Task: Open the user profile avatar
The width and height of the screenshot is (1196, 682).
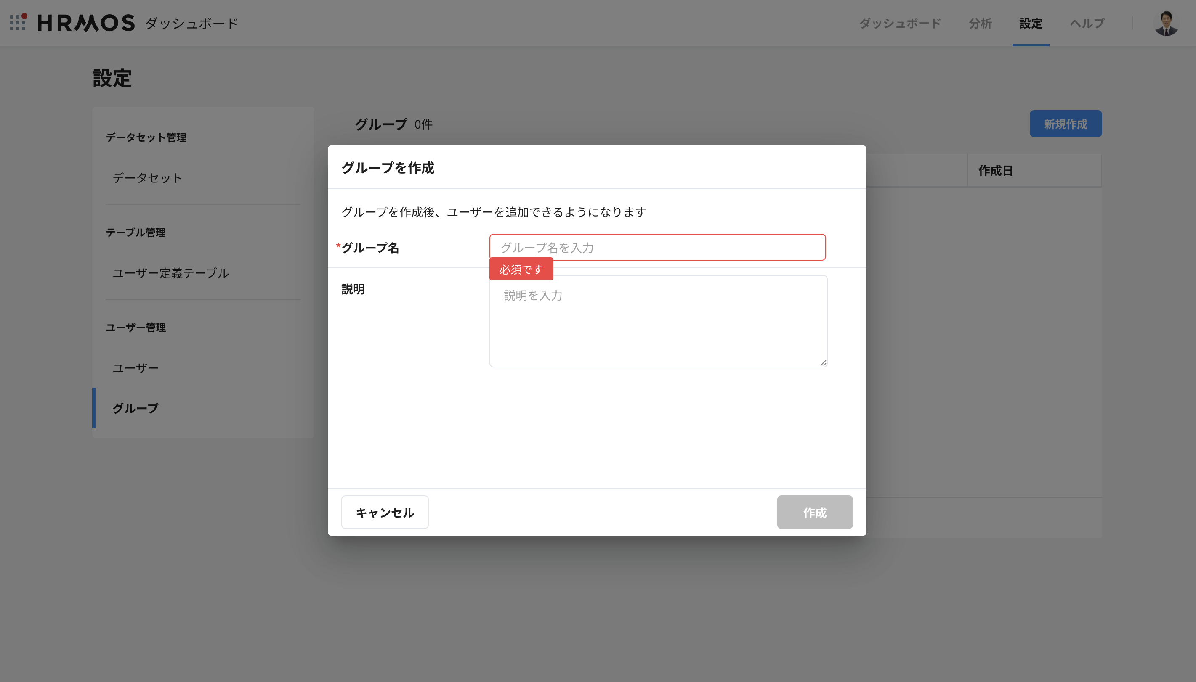Action: (1166, 24)
